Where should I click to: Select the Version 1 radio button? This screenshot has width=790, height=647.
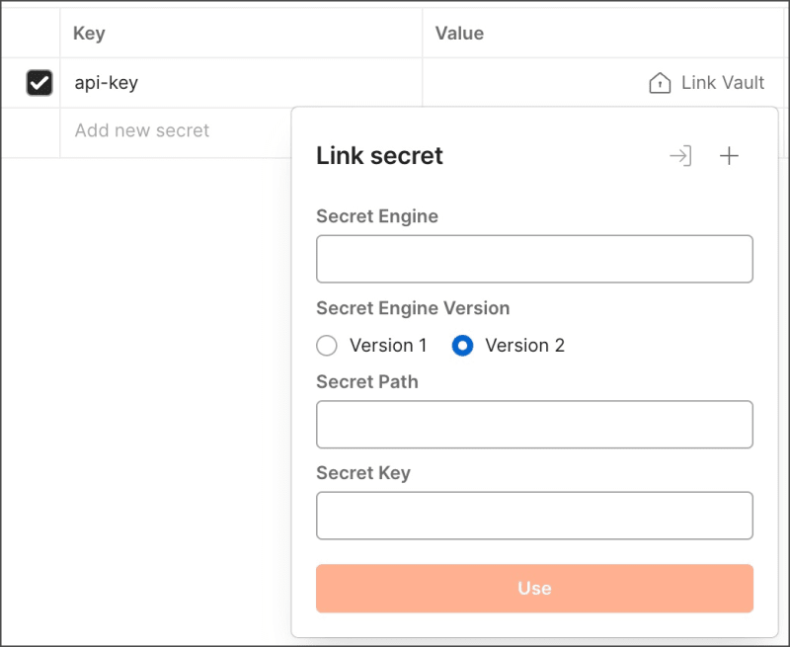tap(326, 346)
